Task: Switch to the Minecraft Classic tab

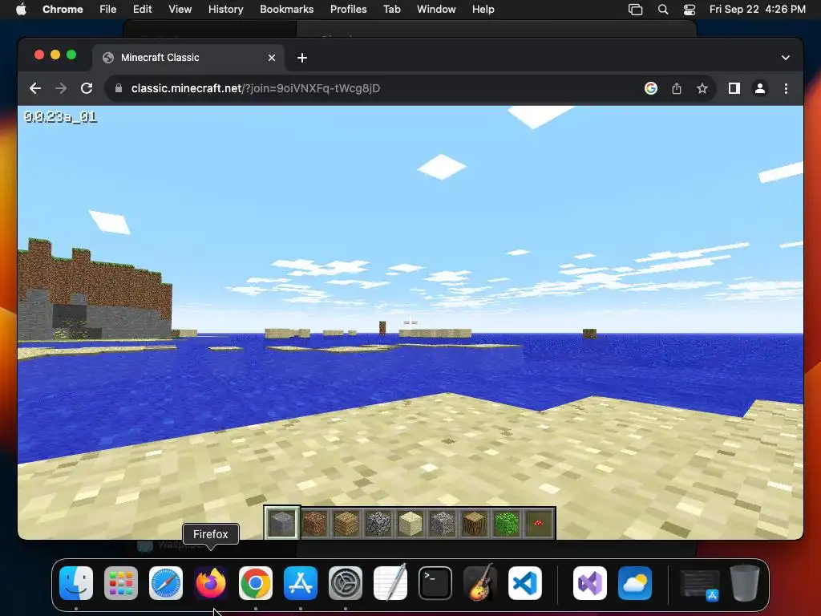Action: click(x=189, y=58)
